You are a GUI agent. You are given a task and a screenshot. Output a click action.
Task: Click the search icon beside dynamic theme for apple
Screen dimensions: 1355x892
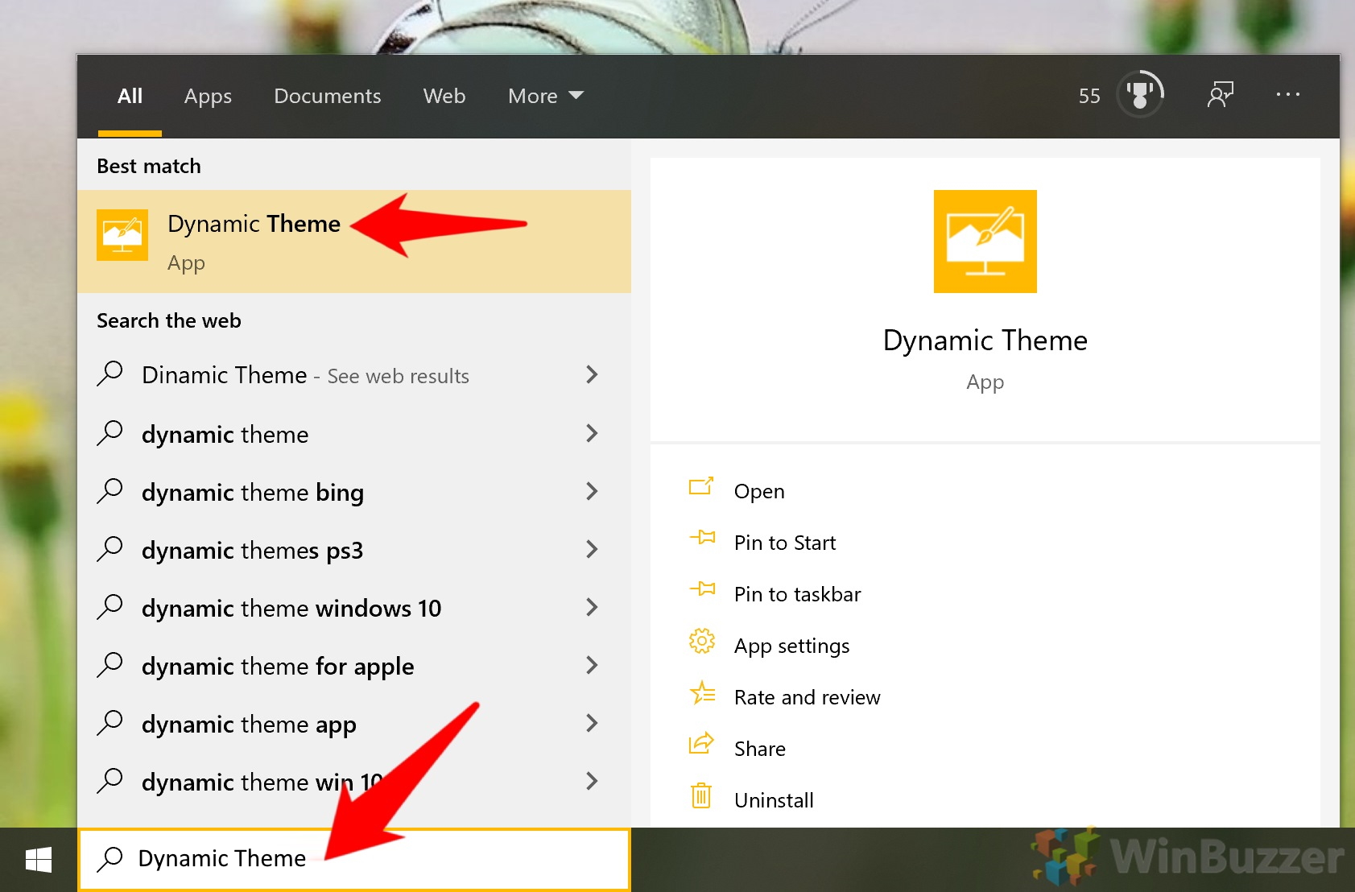pyautogui.click(x=109, y=665)
